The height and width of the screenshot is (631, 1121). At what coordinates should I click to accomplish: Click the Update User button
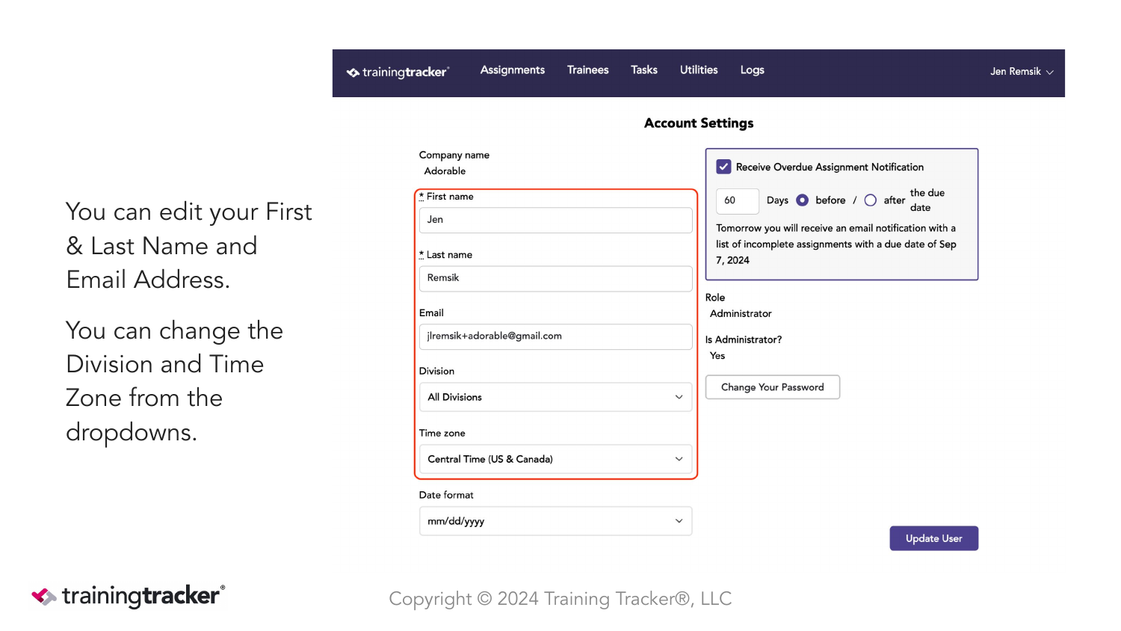point(933,538)
